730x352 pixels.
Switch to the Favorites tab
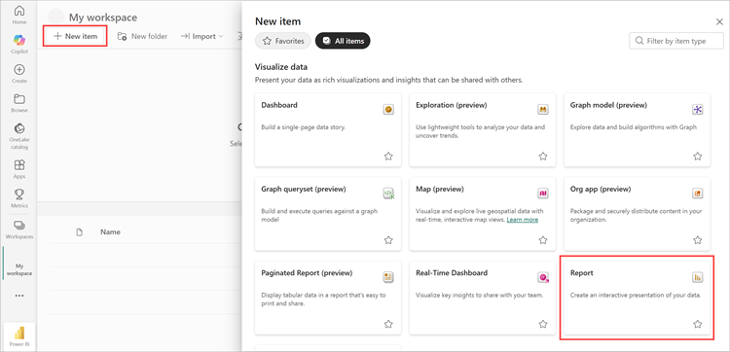coord(283,41)
